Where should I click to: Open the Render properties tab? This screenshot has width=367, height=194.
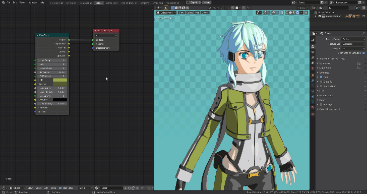313,46
